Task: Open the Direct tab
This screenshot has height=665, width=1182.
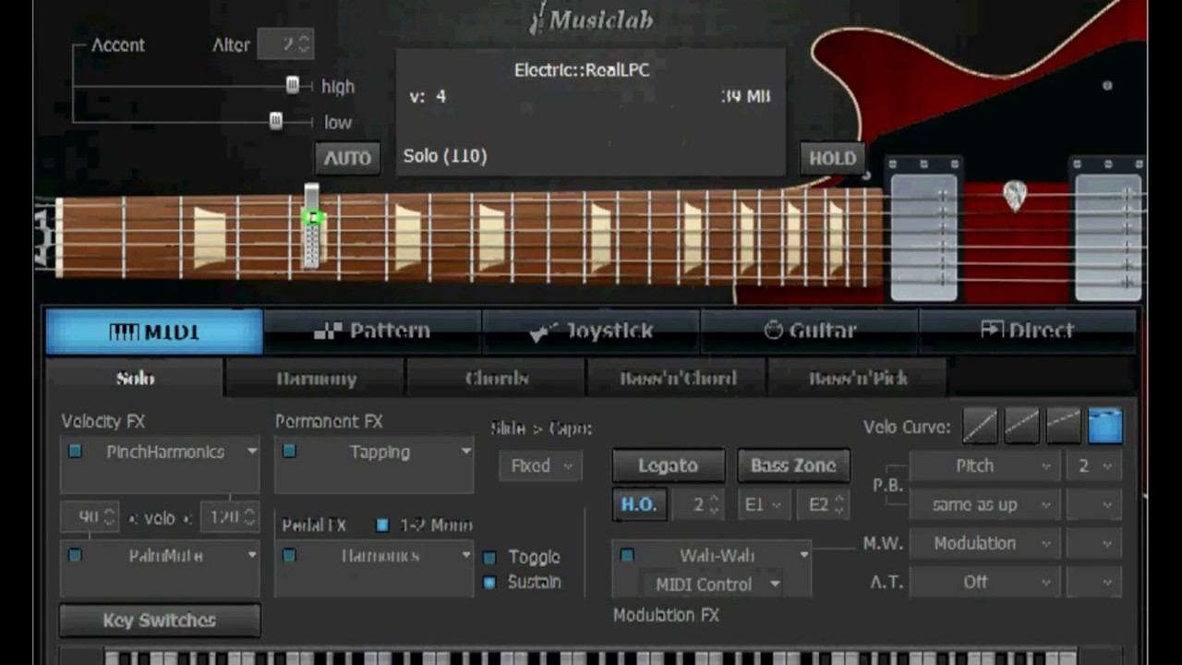Action: pyautogui.click(x=1028, y=332)
